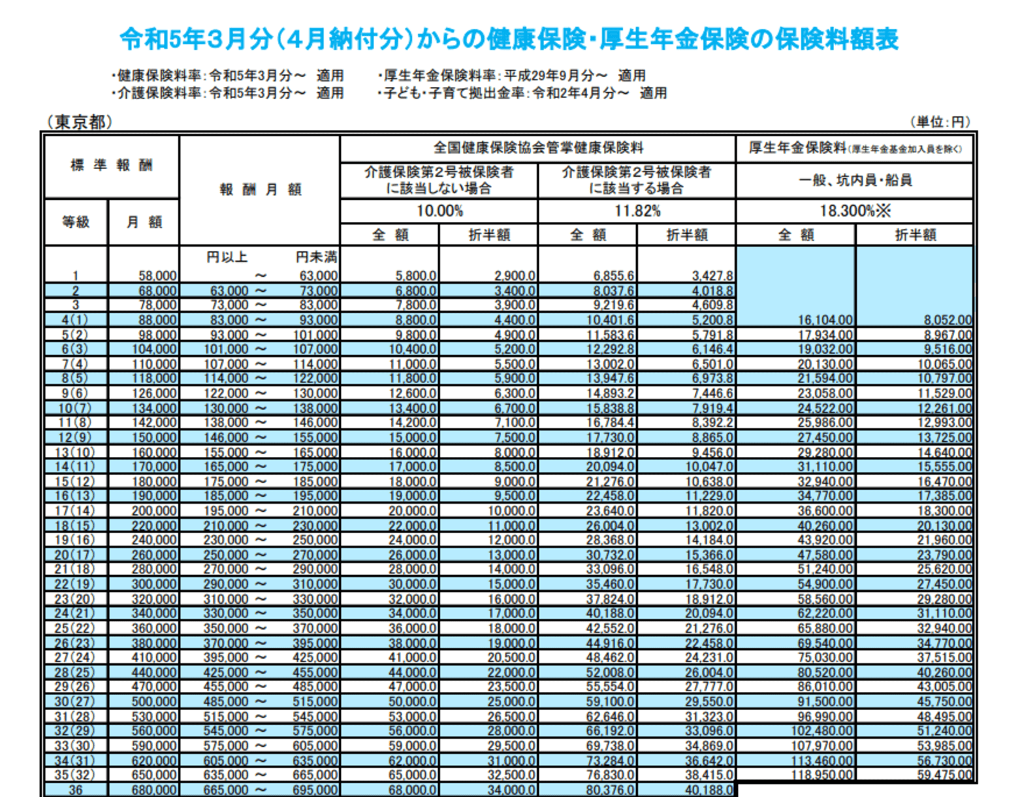Click the (東京都) label above the table
Screen dimensions: 1020x797
pyautogui.click(x=80, y=122)
